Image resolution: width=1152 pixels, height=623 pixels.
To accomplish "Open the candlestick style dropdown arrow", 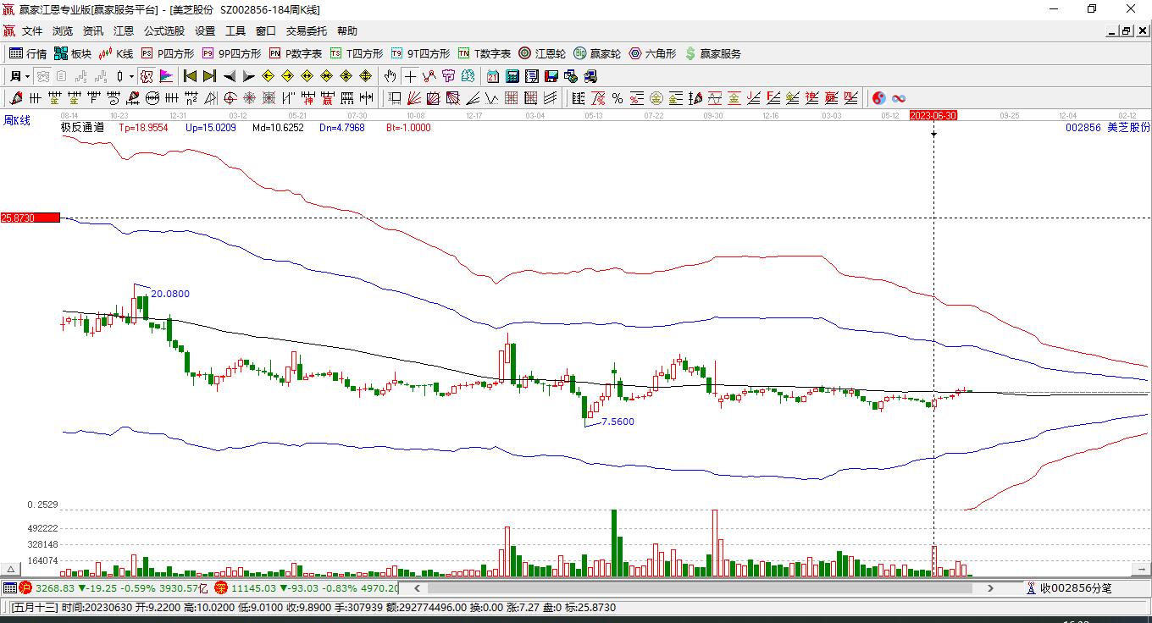I will click(131, 76).
